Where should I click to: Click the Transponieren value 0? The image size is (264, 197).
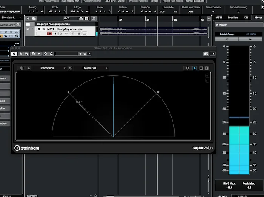(x=213, y=12)
